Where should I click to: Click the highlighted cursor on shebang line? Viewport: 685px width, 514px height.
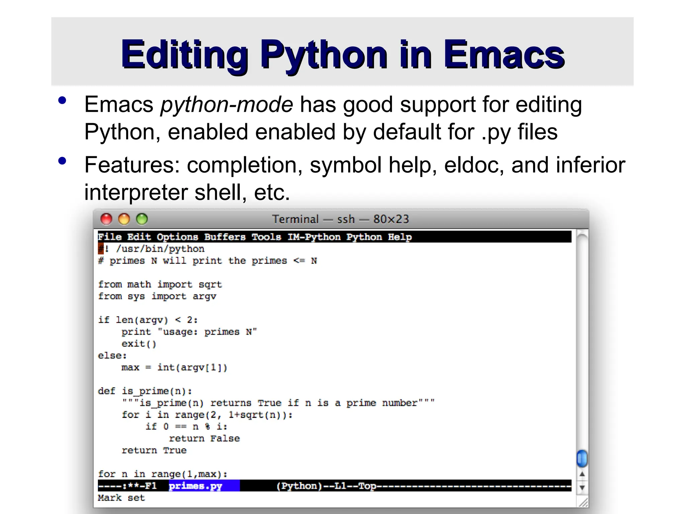click(101, 249)
